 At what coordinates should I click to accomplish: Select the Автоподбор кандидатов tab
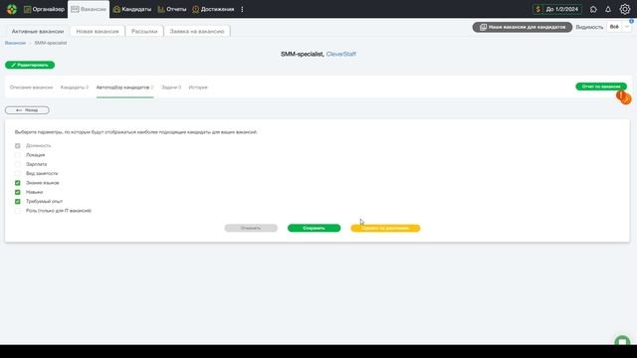click(x=124, y=88)
